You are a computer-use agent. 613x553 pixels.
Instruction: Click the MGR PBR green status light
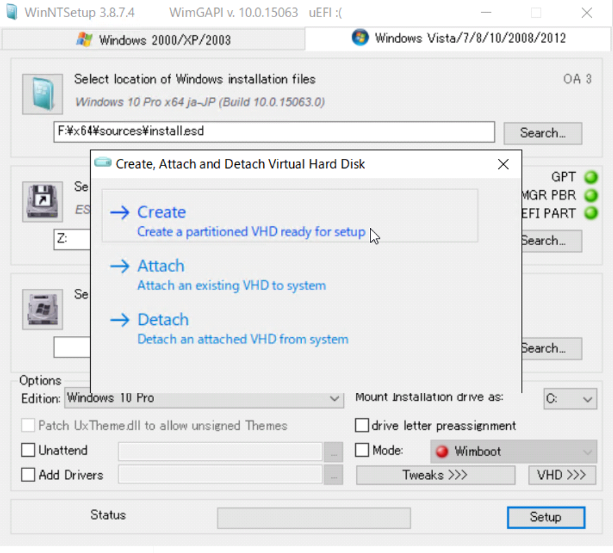pos(591,195)
